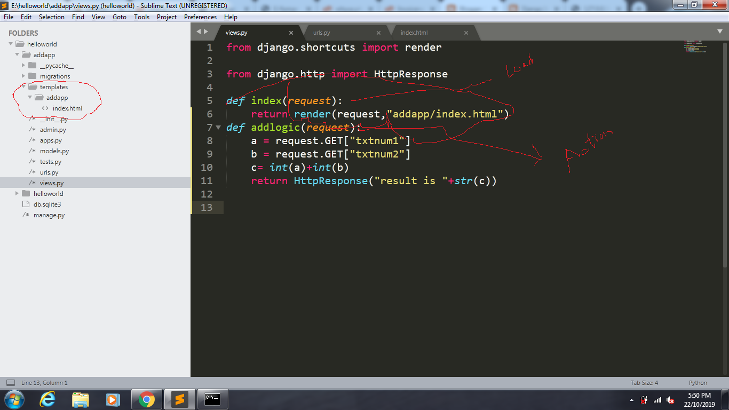
Task: Open the Preferences menu
Action: (200, 17)
